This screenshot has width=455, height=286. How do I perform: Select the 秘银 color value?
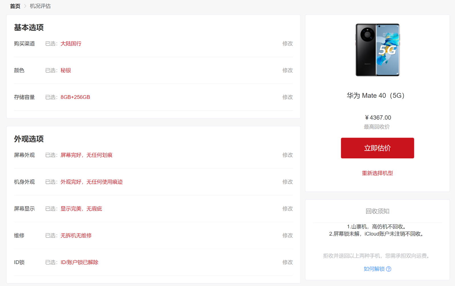[x=66, y=70]
